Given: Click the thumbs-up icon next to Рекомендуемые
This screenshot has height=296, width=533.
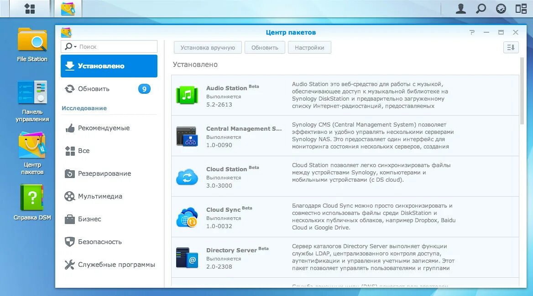Looking at the screenshot, I should pyautogui.click(x=70, y=128).
